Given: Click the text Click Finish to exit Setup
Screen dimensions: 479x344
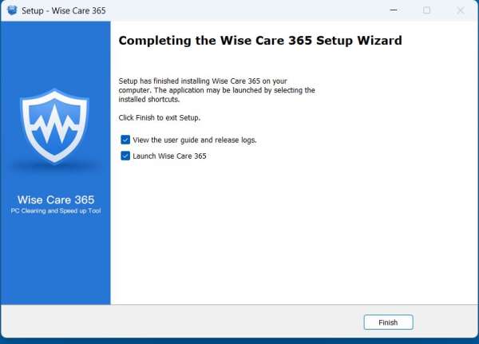Looking at the screenshot, I should [160, 118].
